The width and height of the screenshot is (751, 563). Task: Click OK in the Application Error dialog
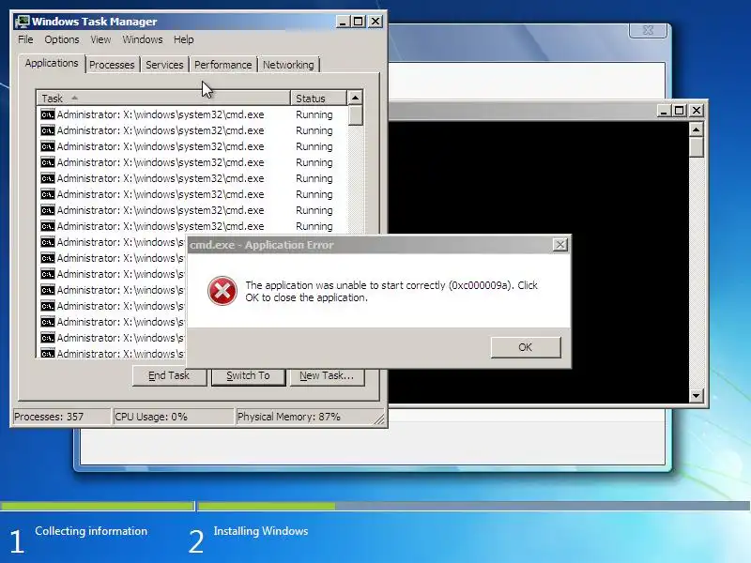[x=526, y=347]
